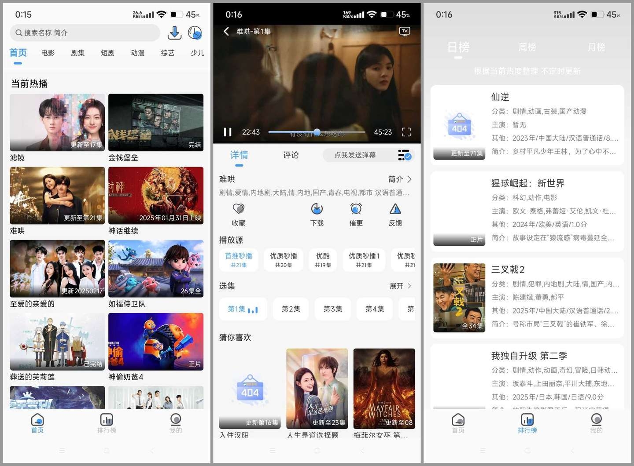Open the 神偷奶爸4 poster
This screenshot has width=634, height=466.
click(156, 342)
